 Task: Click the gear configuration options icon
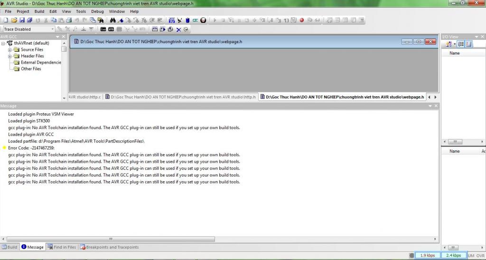click(x=186, y=29)
